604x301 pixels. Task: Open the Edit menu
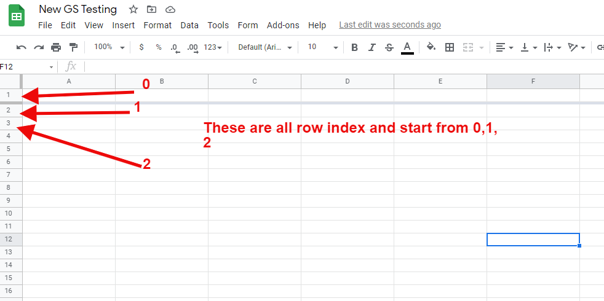pyautogui.click(x=68, y=25)
